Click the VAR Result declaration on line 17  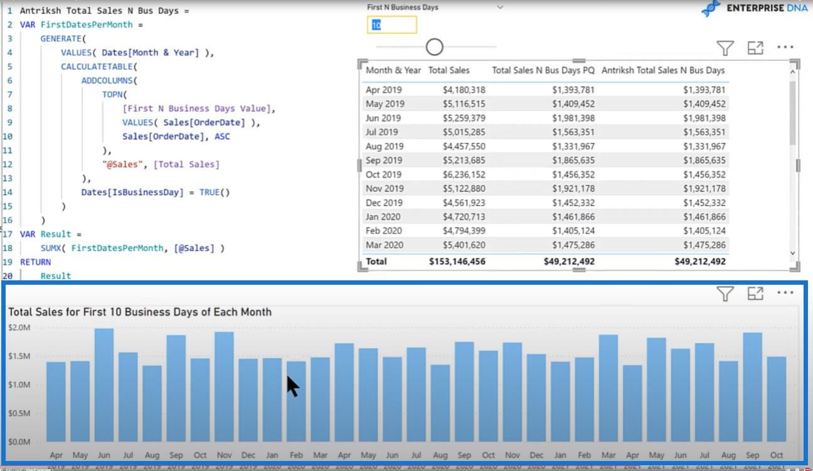pyautogui.click(x=51, y=234)
